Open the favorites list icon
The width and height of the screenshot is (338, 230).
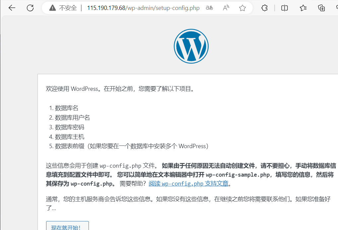[303, 8]
